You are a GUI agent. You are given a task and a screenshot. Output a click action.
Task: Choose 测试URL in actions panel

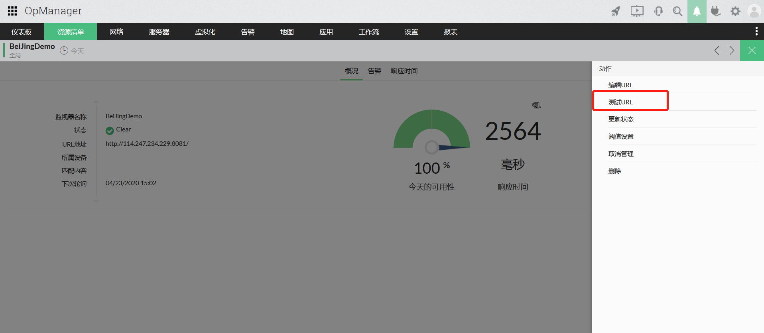point(620,102)
